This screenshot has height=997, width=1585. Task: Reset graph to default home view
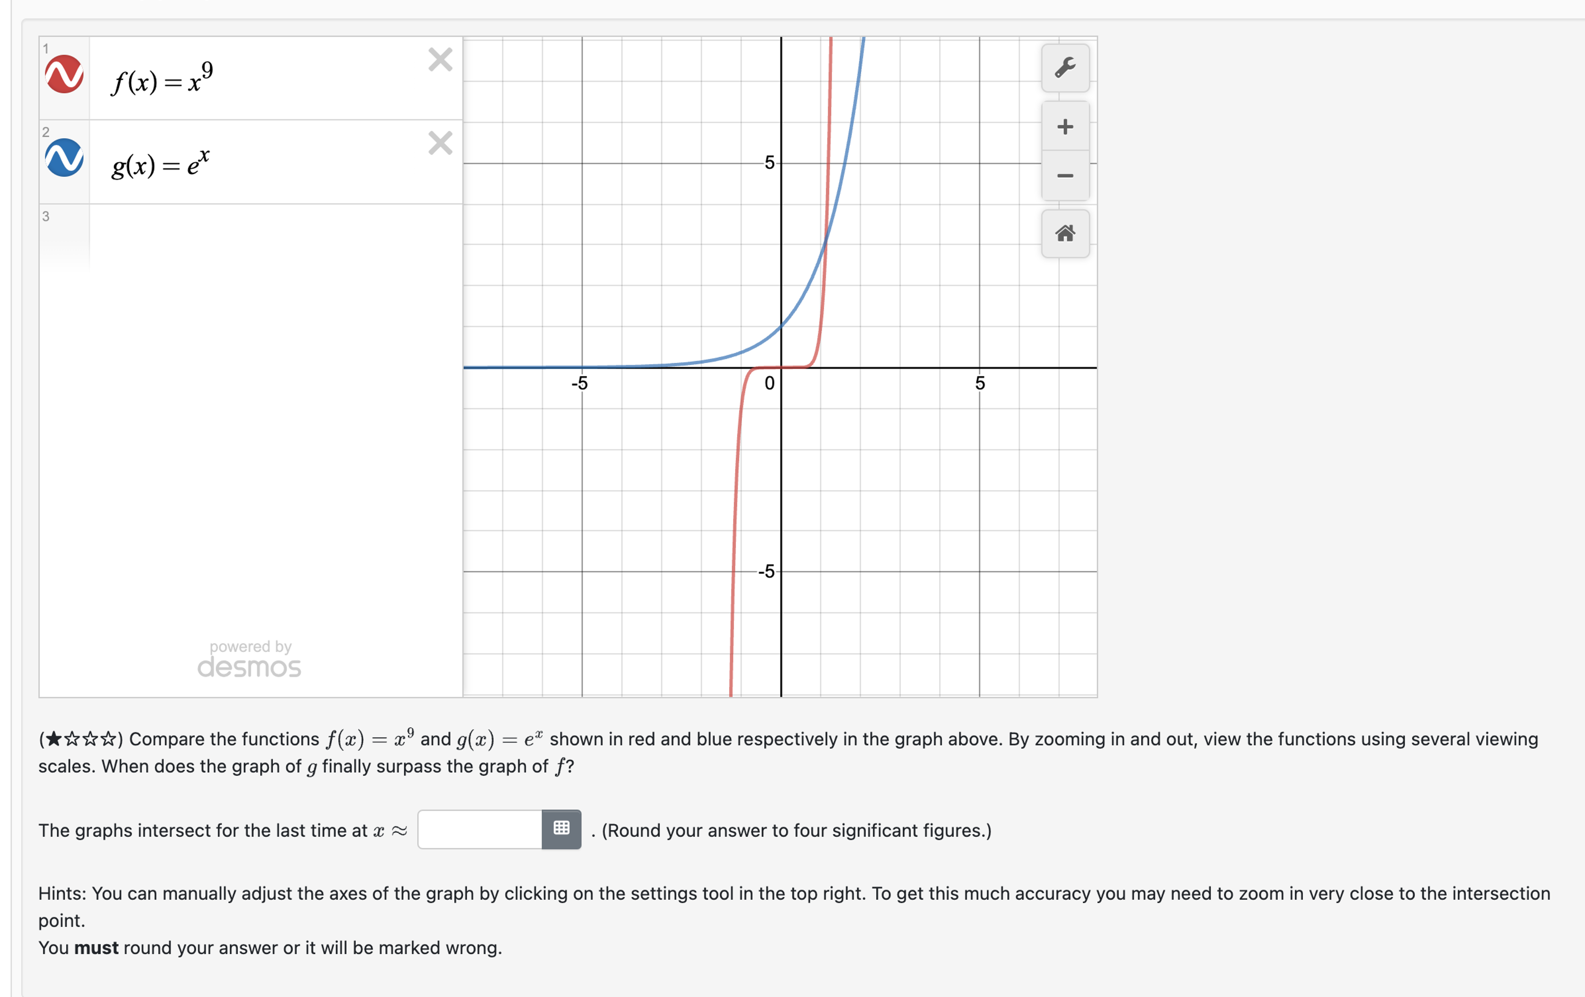pos(1065,233)
